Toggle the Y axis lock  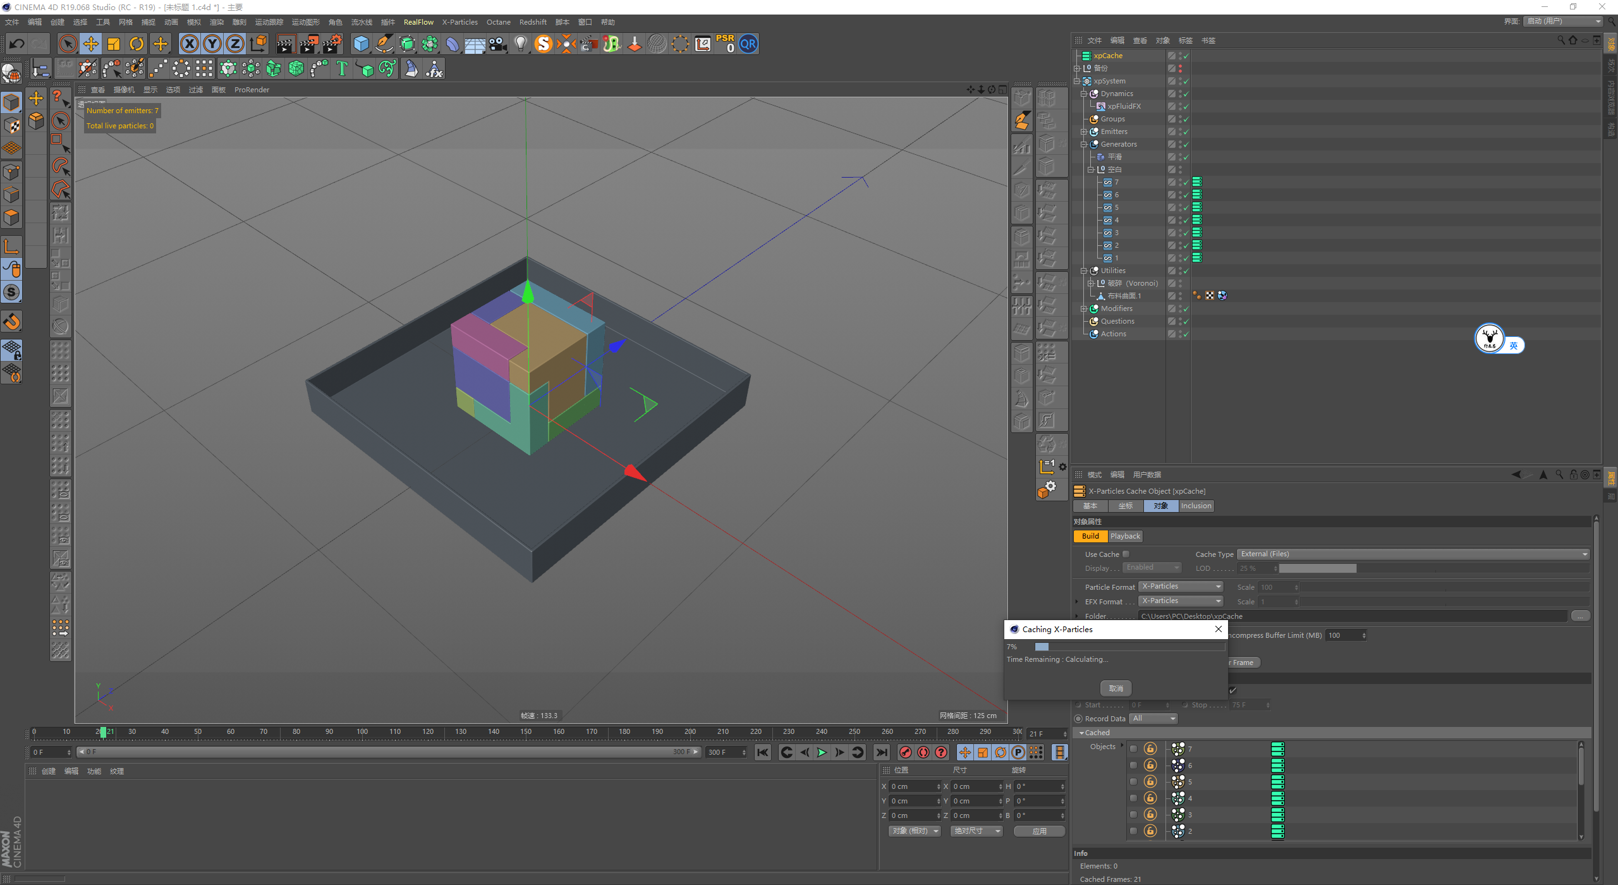coord(212,44)
